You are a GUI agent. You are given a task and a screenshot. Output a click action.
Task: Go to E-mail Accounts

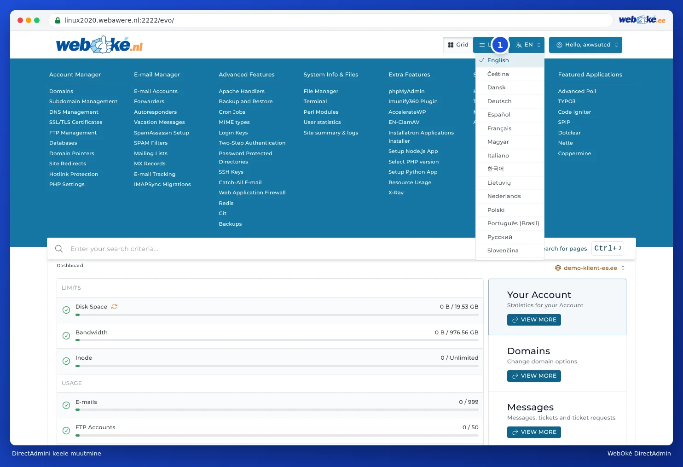coord(156,91)
